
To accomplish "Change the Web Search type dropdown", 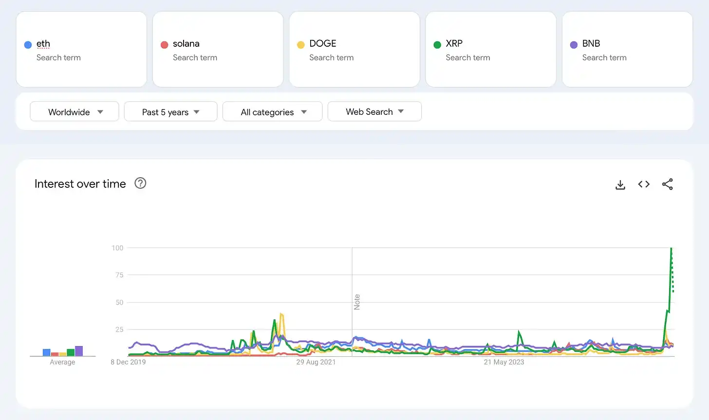I will pyautogui.click(x=374, y=112).
